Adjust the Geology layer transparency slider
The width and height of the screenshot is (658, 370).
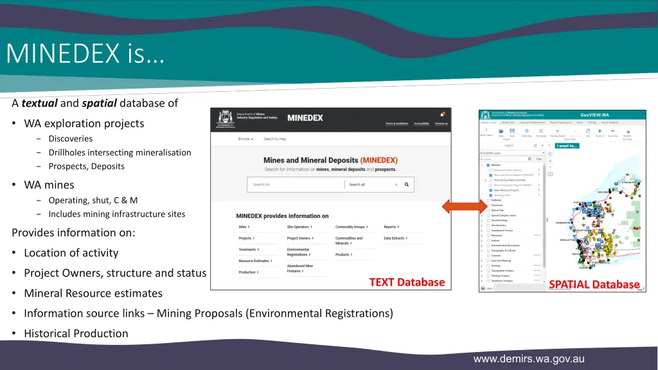537,265
